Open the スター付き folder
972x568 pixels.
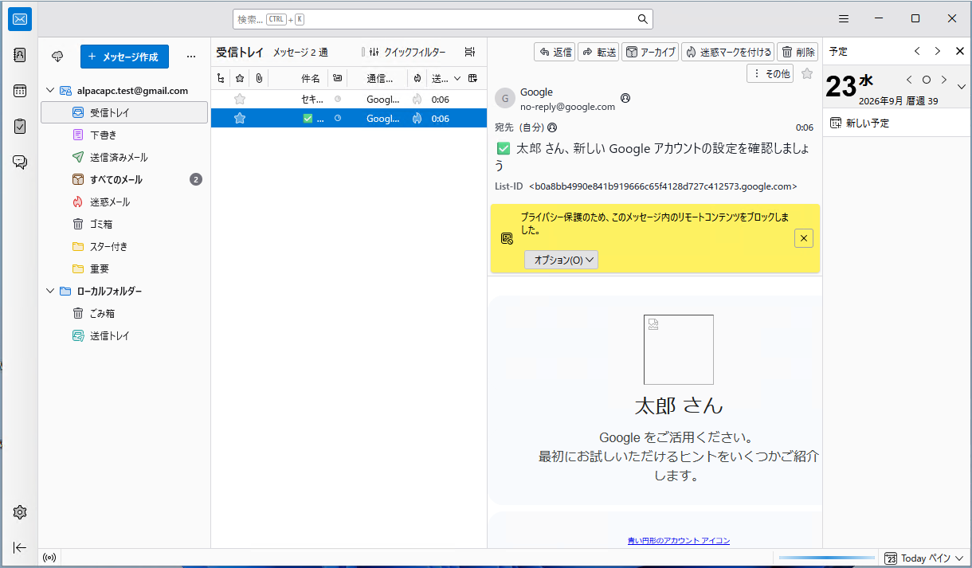pyautogui.click(x=124, y=246)
